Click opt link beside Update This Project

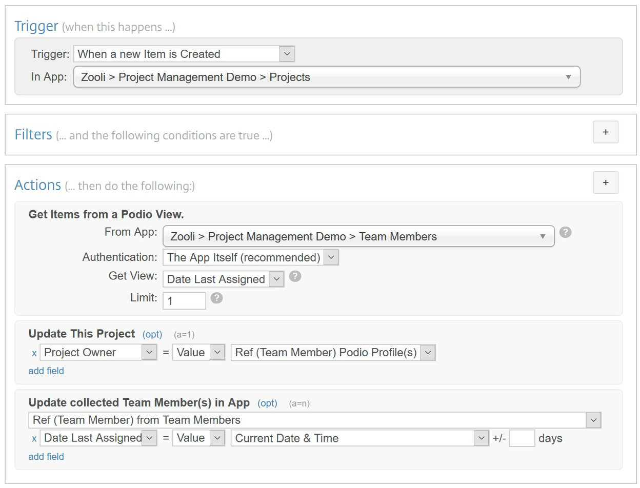(x=152, y=334)
